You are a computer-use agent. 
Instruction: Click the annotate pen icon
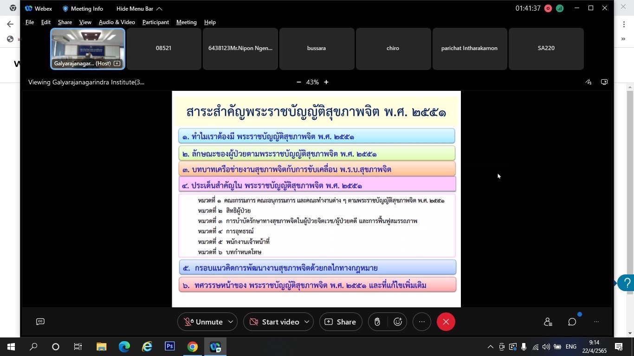pyautogui.click(x=589, y=82)
